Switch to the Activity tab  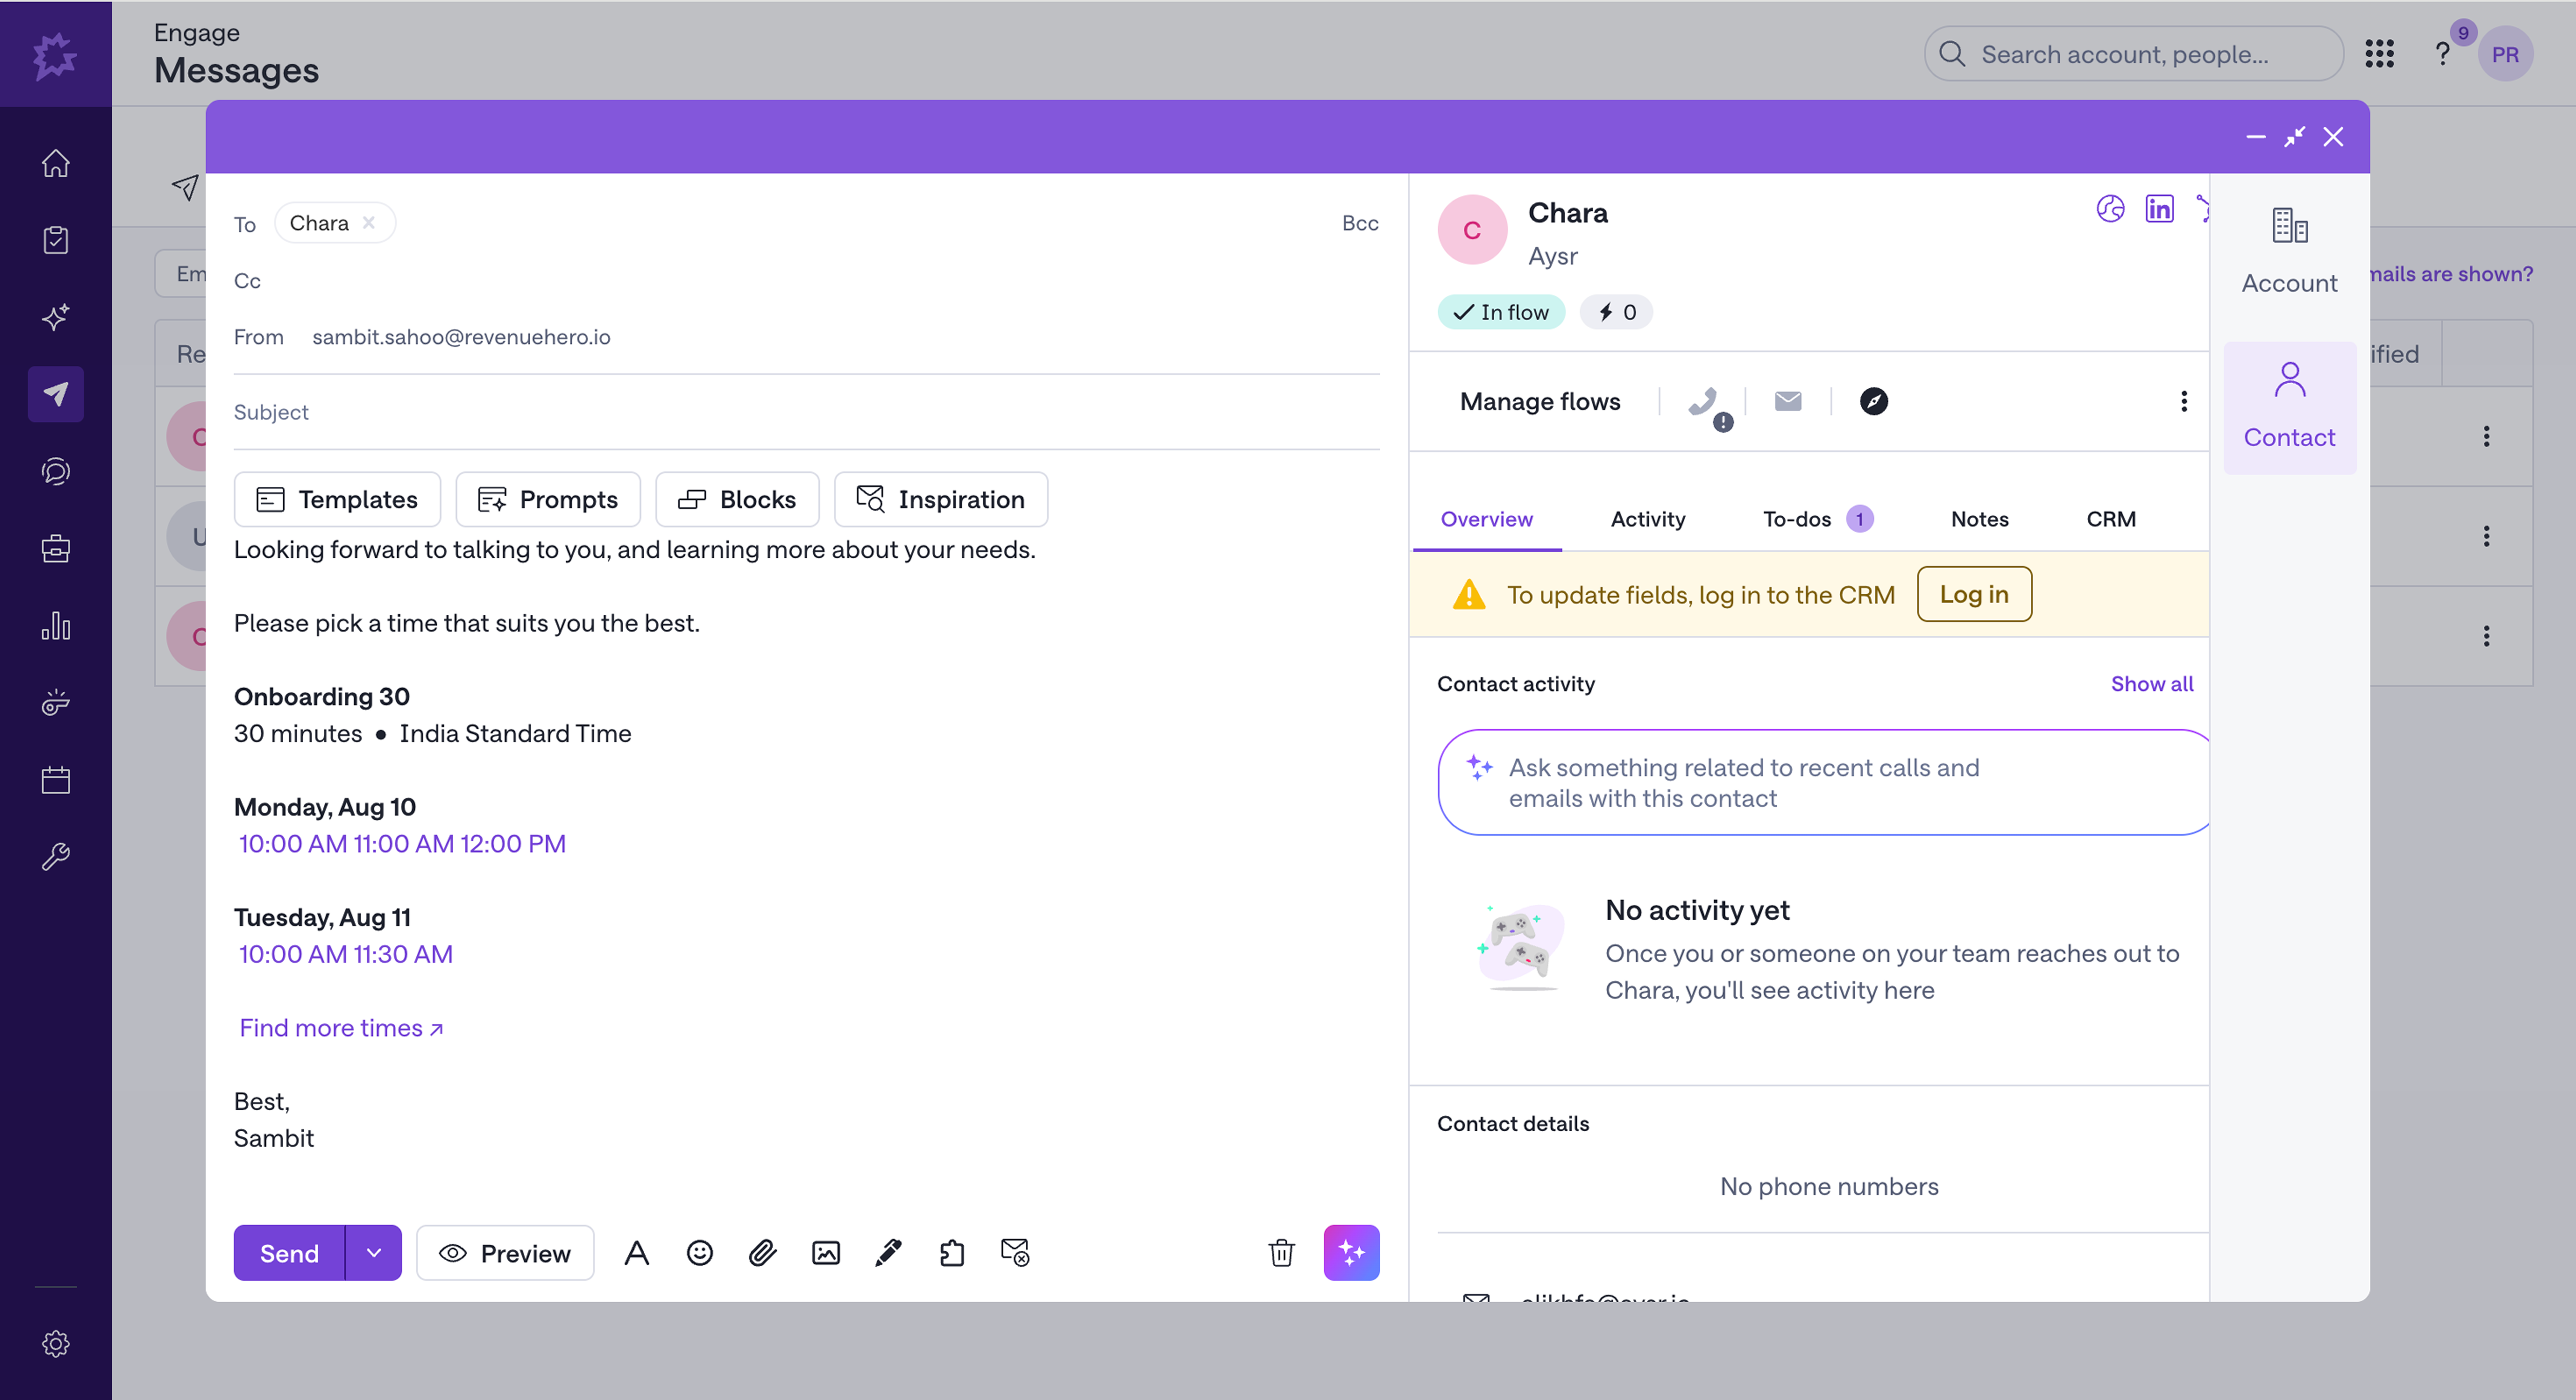[1648, 519]
